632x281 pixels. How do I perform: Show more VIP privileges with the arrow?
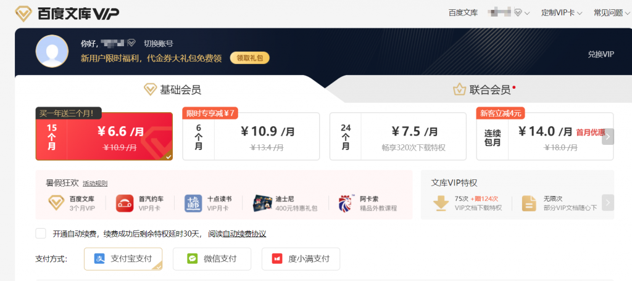[x=608, y=203]
